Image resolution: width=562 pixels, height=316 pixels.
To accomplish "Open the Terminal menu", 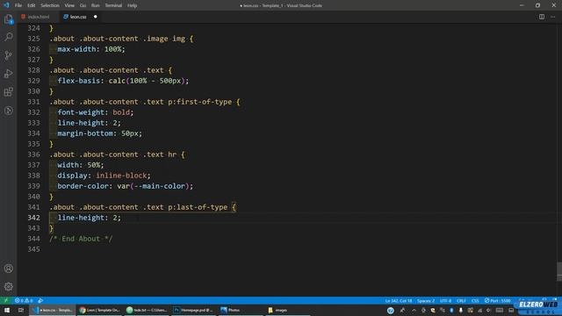I will click(x=113, y=5).
